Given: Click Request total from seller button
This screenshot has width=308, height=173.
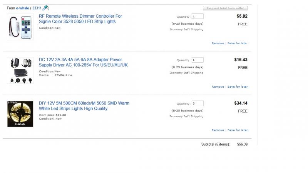Looking at the screenshot, I should pos(225,8).
